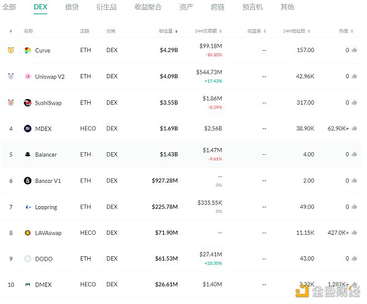Open the 衍生品 tab

click(106, 7)
